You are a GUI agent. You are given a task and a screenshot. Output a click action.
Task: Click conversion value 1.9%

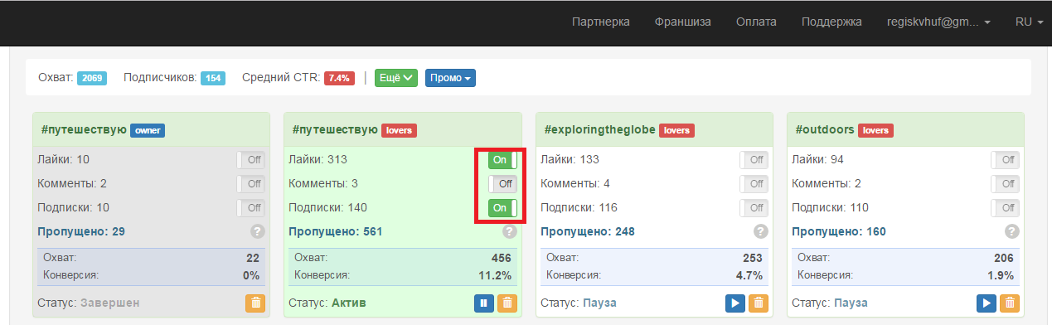click(x=1001, y=275)
